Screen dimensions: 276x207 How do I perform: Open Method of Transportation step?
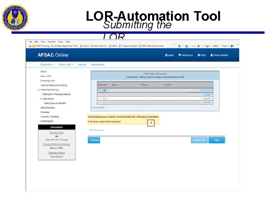[56, 94]
